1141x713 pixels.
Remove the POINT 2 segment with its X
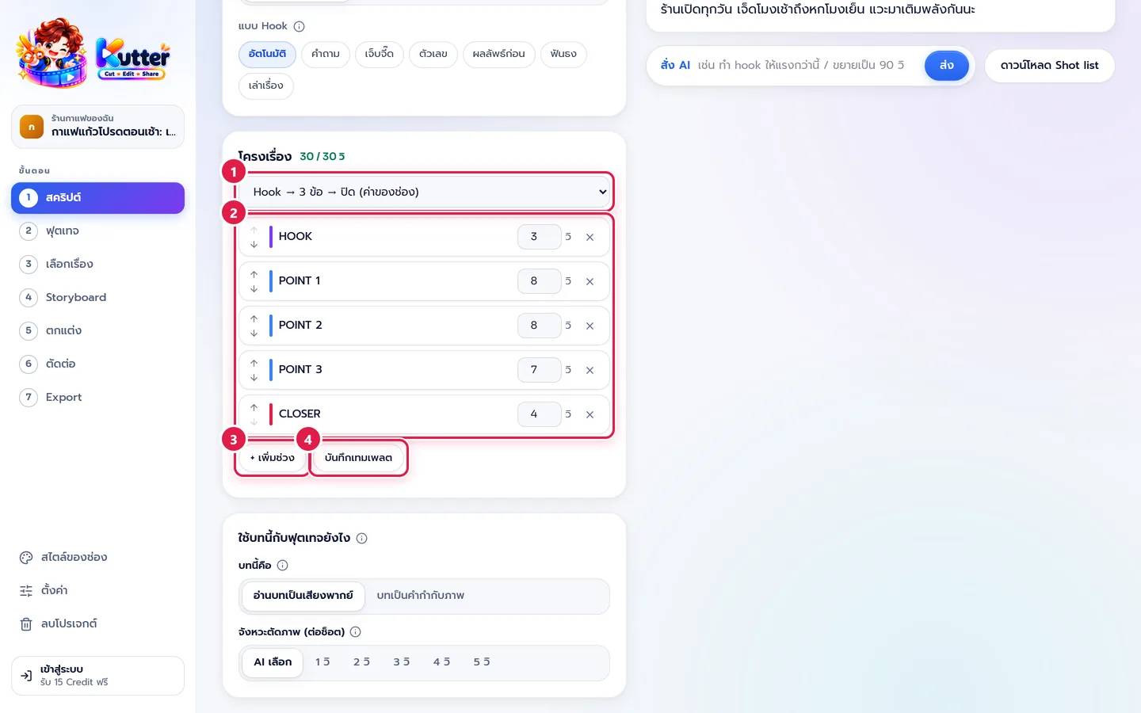click(x=590, y=326)
